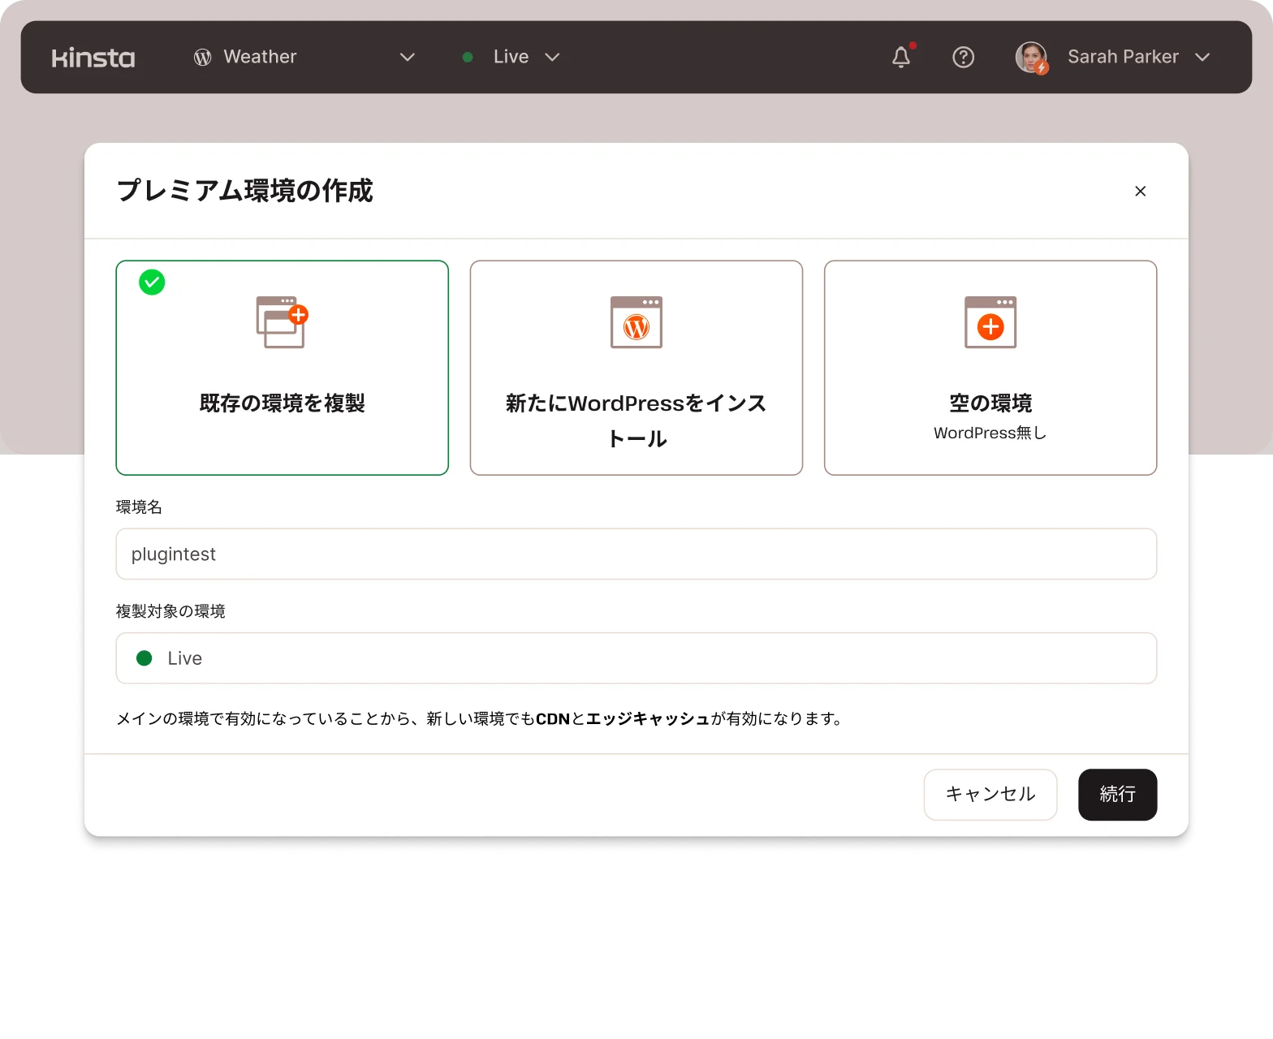1273x1039 pixels.
Task: Click the clone environment window icon
Action: pos(282,322)
